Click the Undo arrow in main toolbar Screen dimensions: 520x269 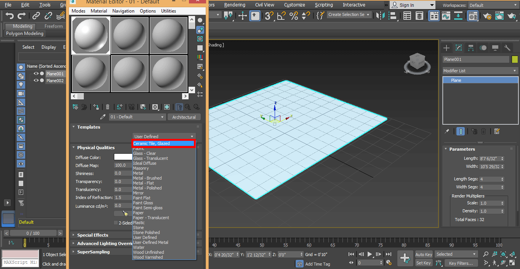point(10,16)
